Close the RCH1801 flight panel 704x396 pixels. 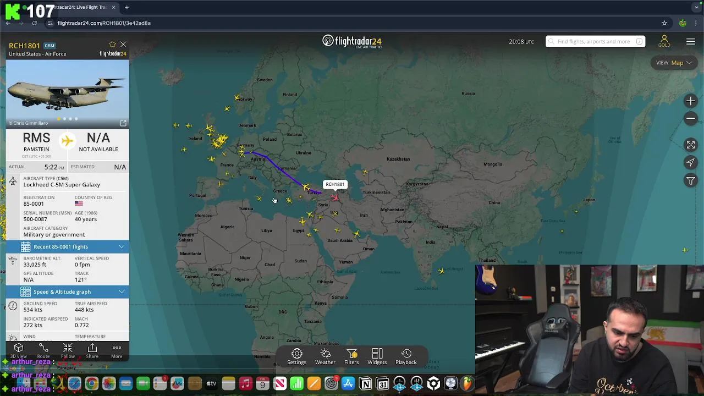coord(123,45)
